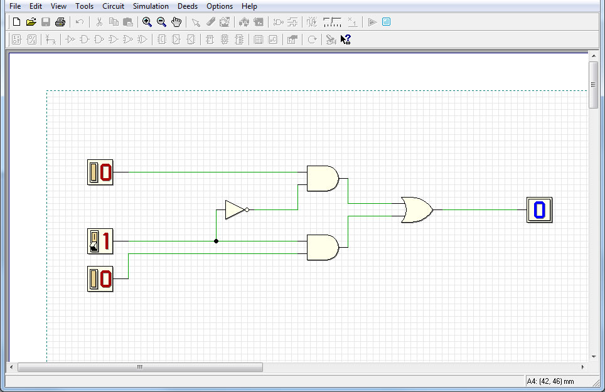Screen dimensions: 605x392
Task: Open the Deeds menu
Action: tap(188, 6)
